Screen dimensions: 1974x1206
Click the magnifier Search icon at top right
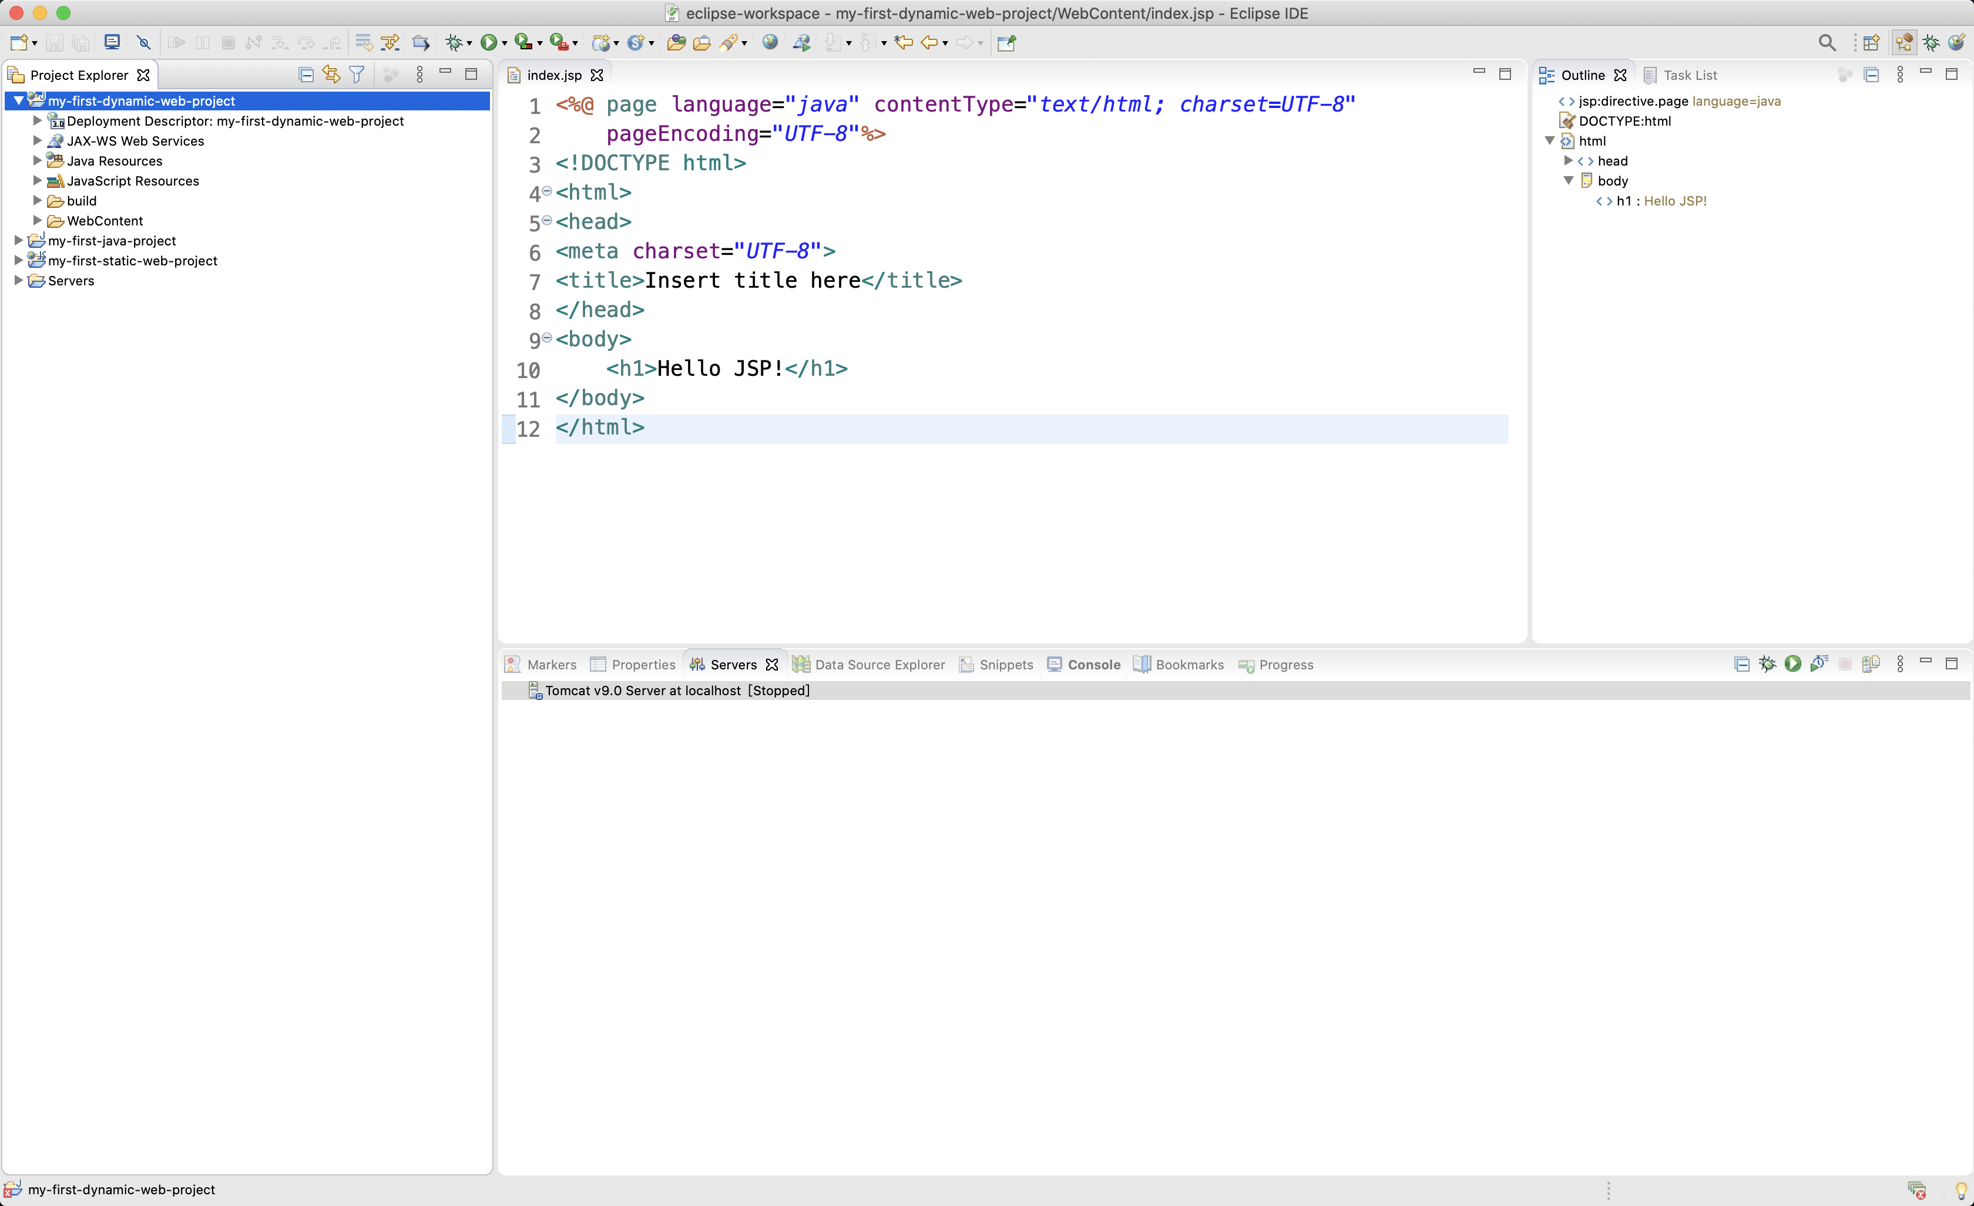click(1827, 42)
